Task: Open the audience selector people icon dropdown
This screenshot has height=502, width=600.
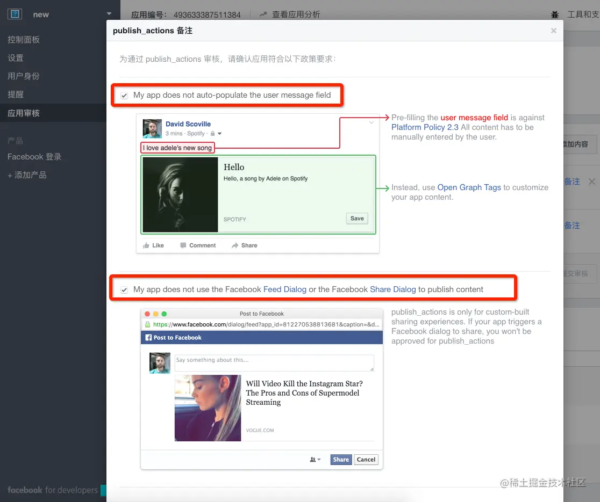Action: (x=315, y=460)
